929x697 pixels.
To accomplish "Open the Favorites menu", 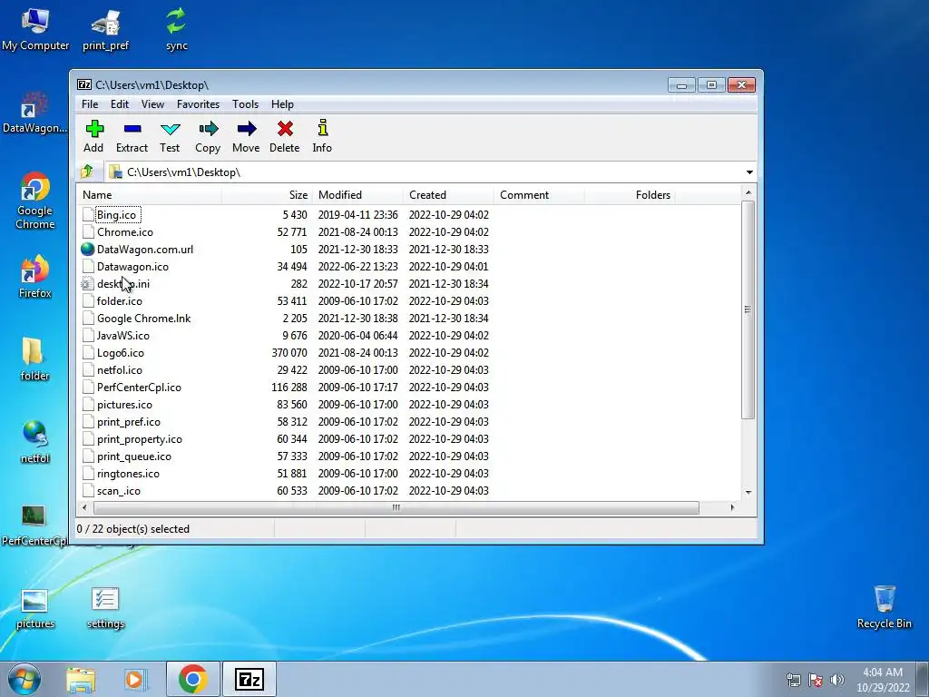I will [x=199, y=104].
